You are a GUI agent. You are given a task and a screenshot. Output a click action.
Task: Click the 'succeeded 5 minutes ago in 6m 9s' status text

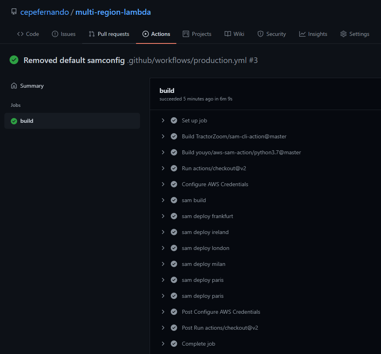pos(196,99)
